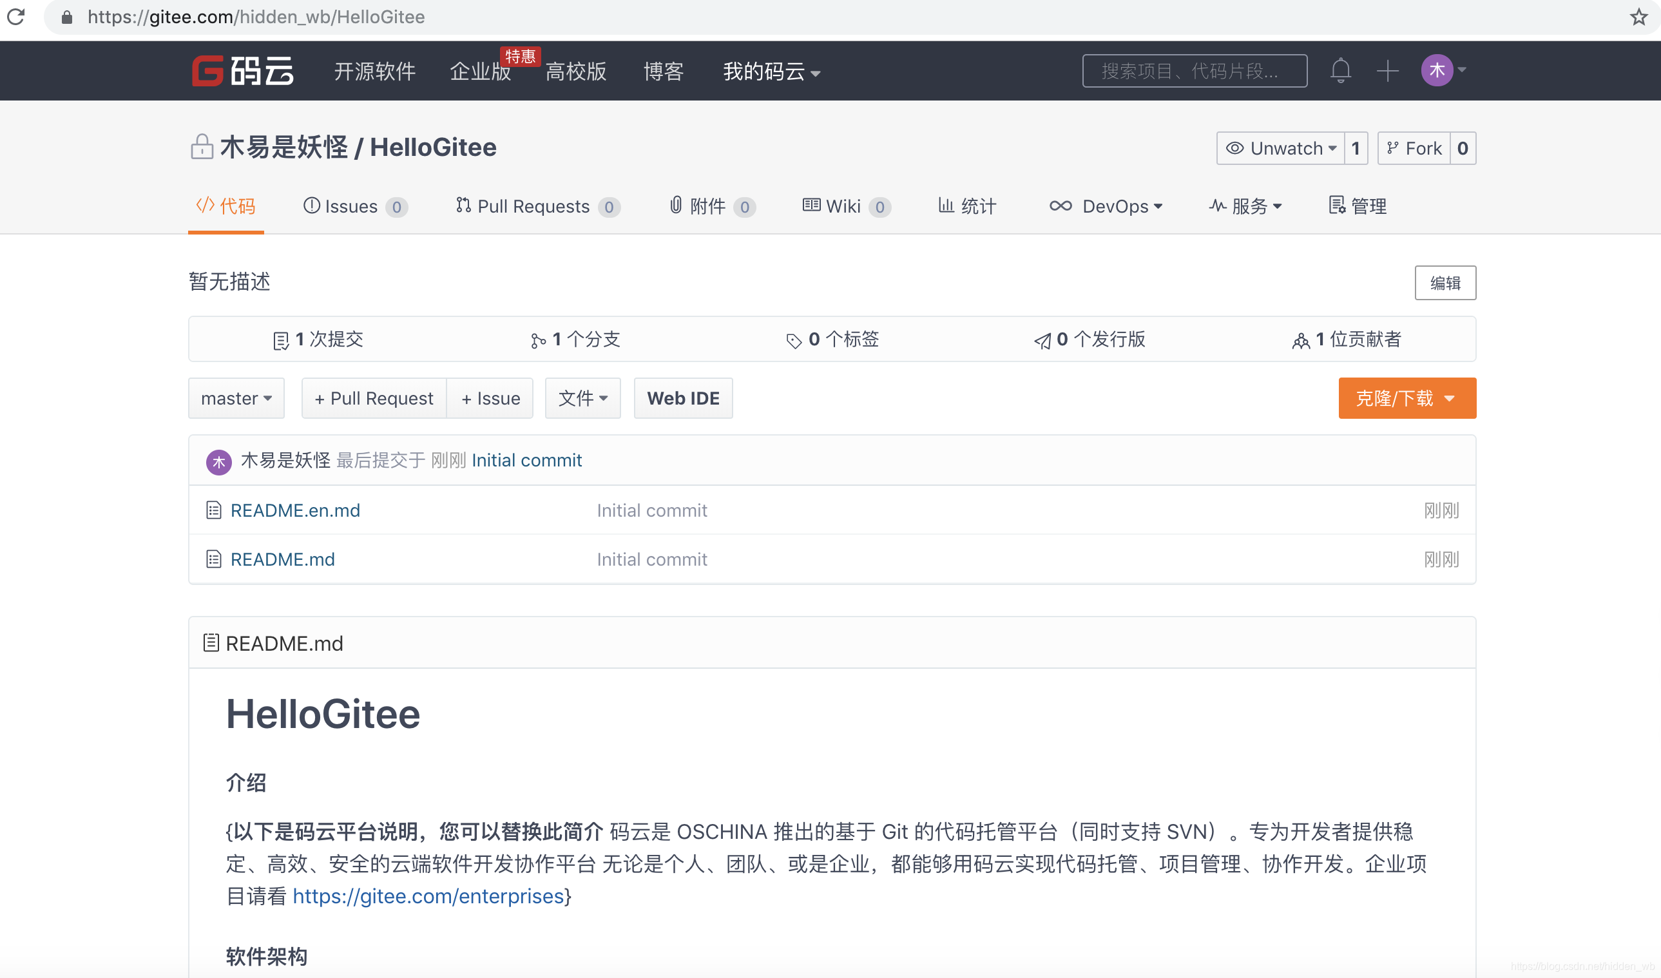Click the plus create-new icon

point(1387,70)
